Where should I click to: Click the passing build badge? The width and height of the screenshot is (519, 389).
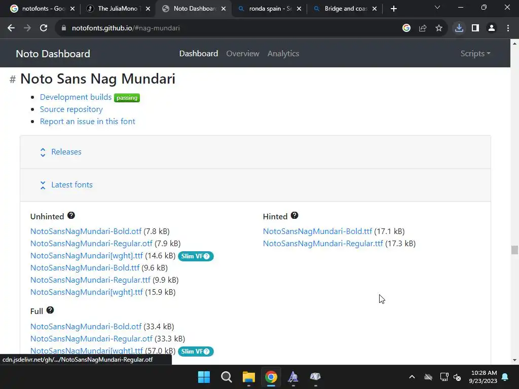point(127,98)
